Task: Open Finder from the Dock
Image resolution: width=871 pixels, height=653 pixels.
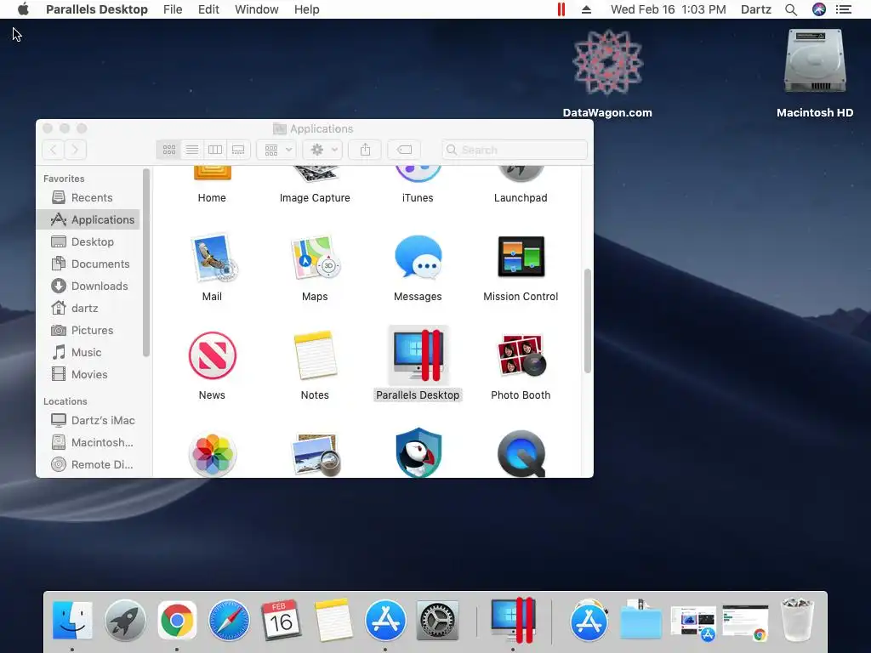Action: (72, 620)
